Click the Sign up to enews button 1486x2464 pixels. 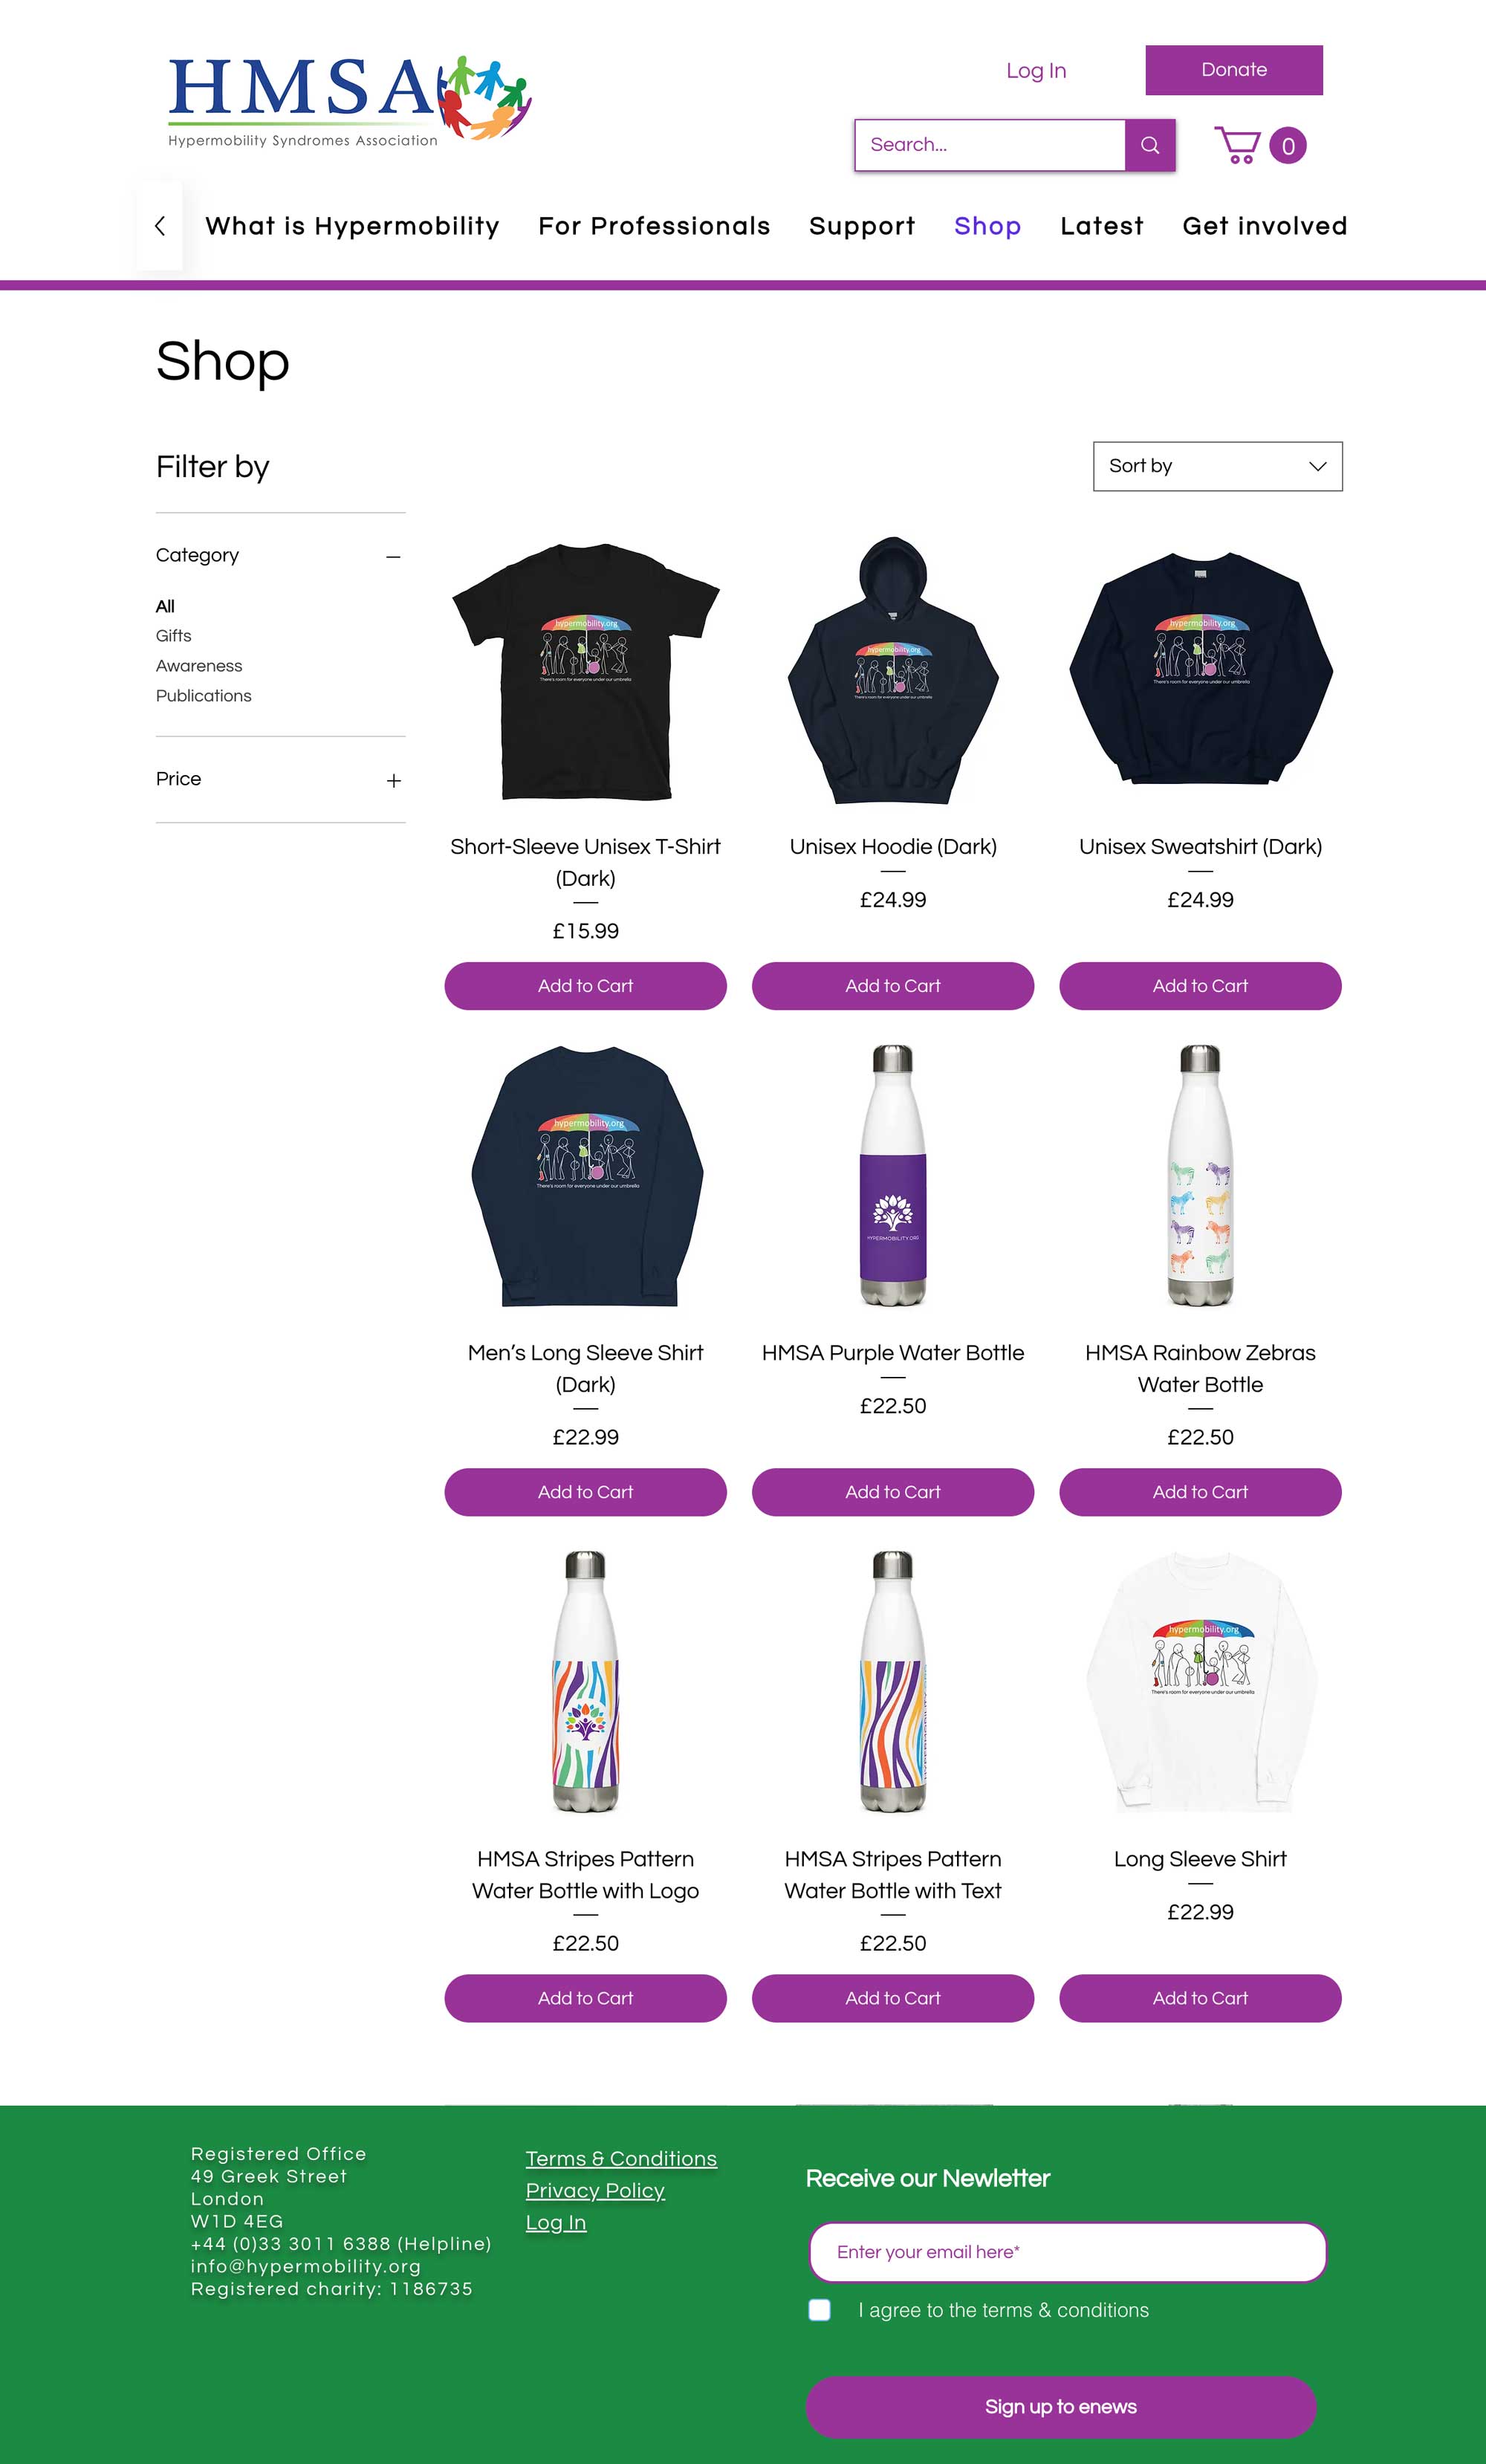[x=1060, y=2406]
